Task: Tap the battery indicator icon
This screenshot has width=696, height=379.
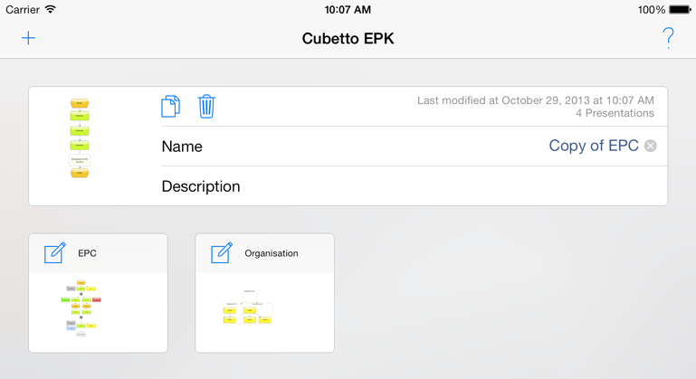Action: (680, 9)
